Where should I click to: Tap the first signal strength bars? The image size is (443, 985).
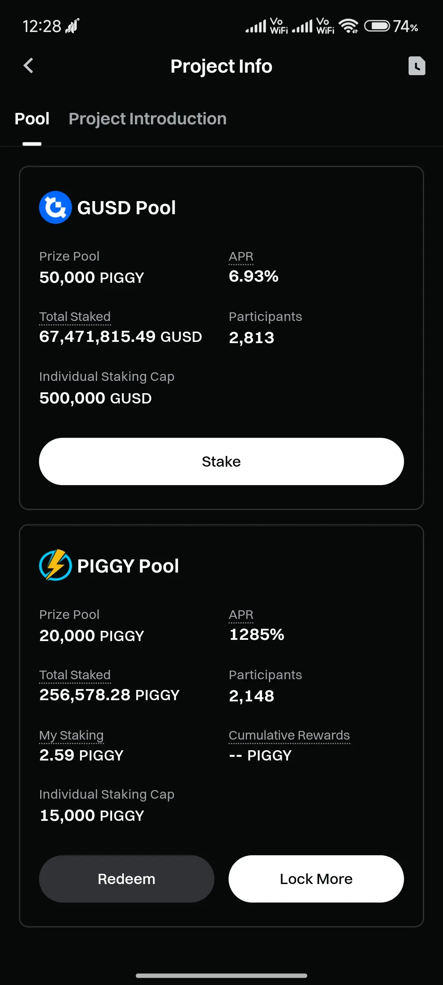(x=256, y=27)
